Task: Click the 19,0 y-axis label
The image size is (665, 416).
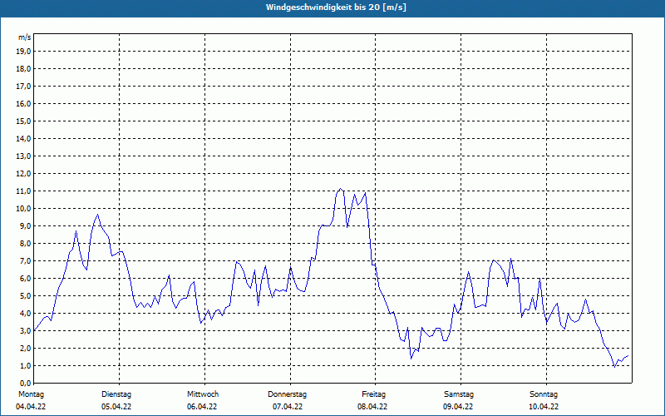Action: 24,52
